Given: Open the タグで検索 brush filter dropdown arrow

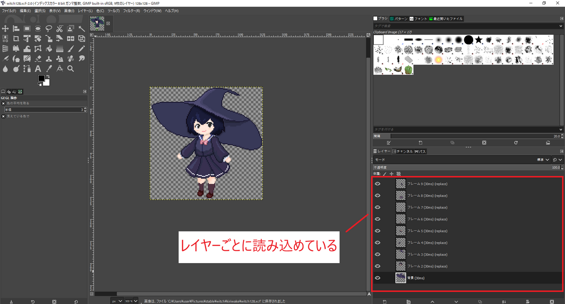Looking at the screenshot, I should tap(561, 26).
